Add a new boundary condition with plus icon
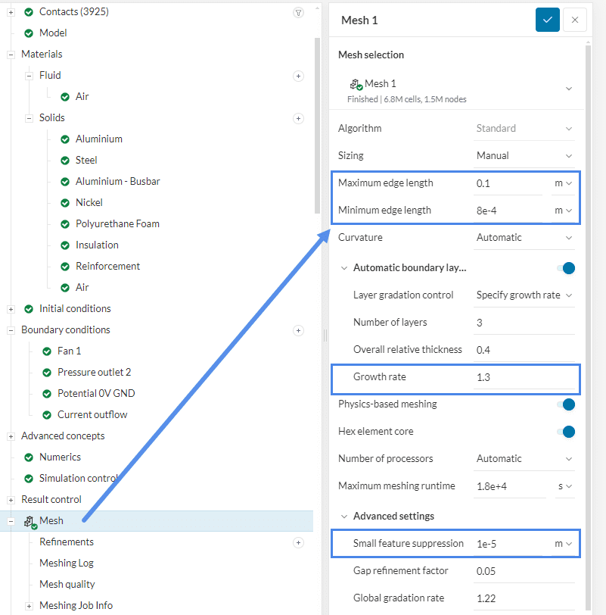Viewport: 606px width, 615px height. click(298, 330)
